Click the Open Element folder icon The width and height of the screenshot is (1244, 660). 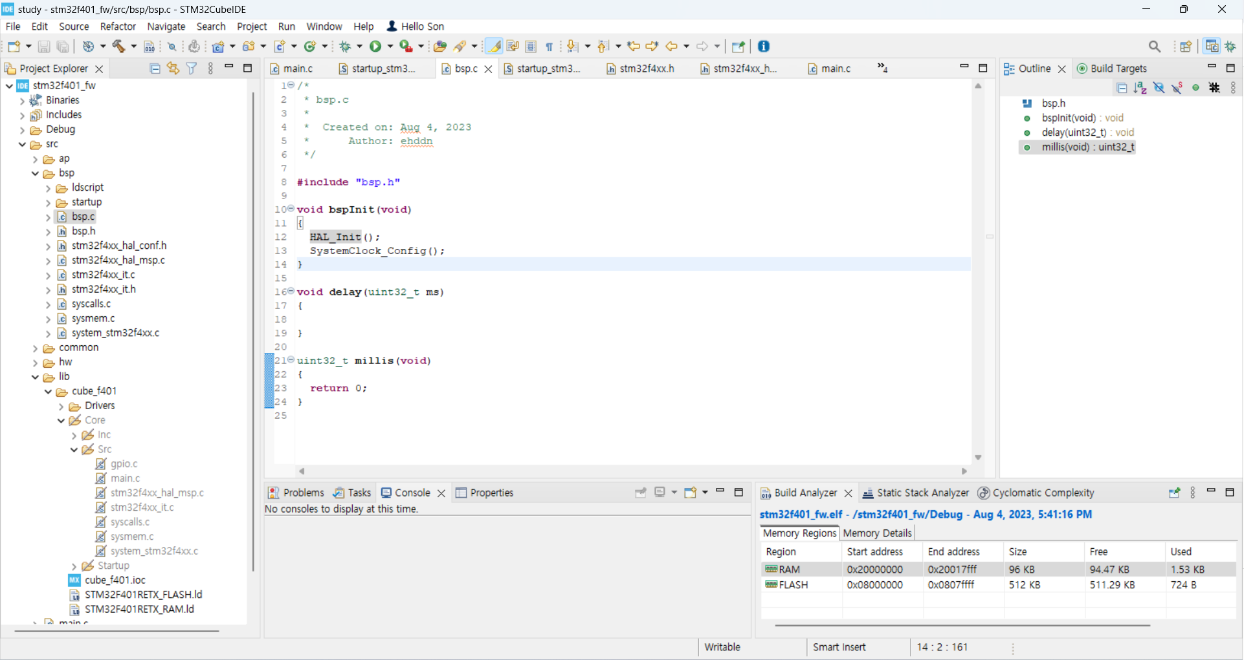(x=440, y=47)
